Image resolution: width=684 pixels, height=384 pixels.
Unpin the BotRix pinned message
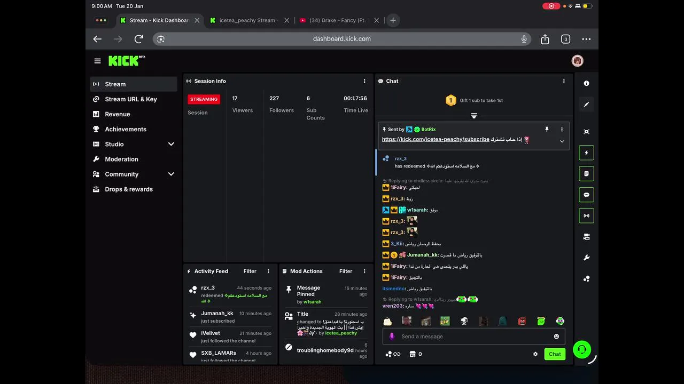(x=546, y=129)
